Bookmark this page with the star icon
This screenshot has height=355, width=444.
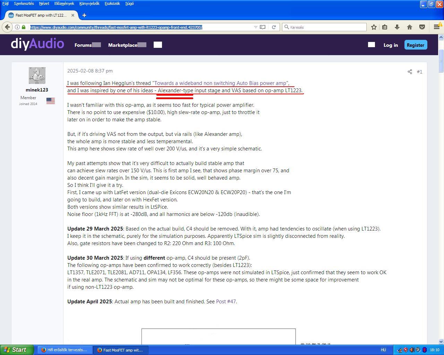[374, 27]
